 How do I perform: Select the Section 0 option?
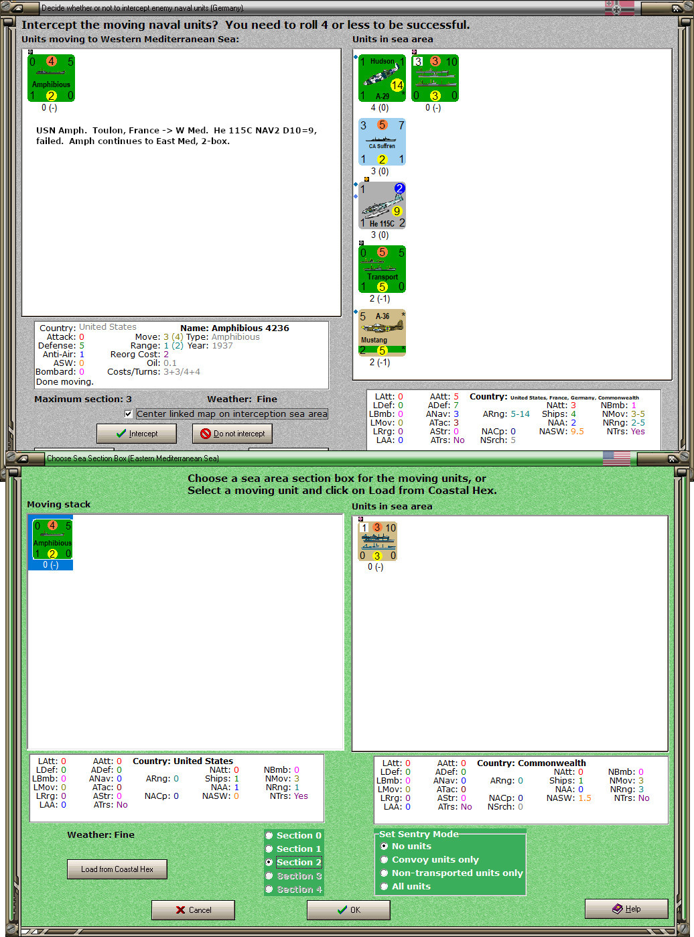[269, 835]
